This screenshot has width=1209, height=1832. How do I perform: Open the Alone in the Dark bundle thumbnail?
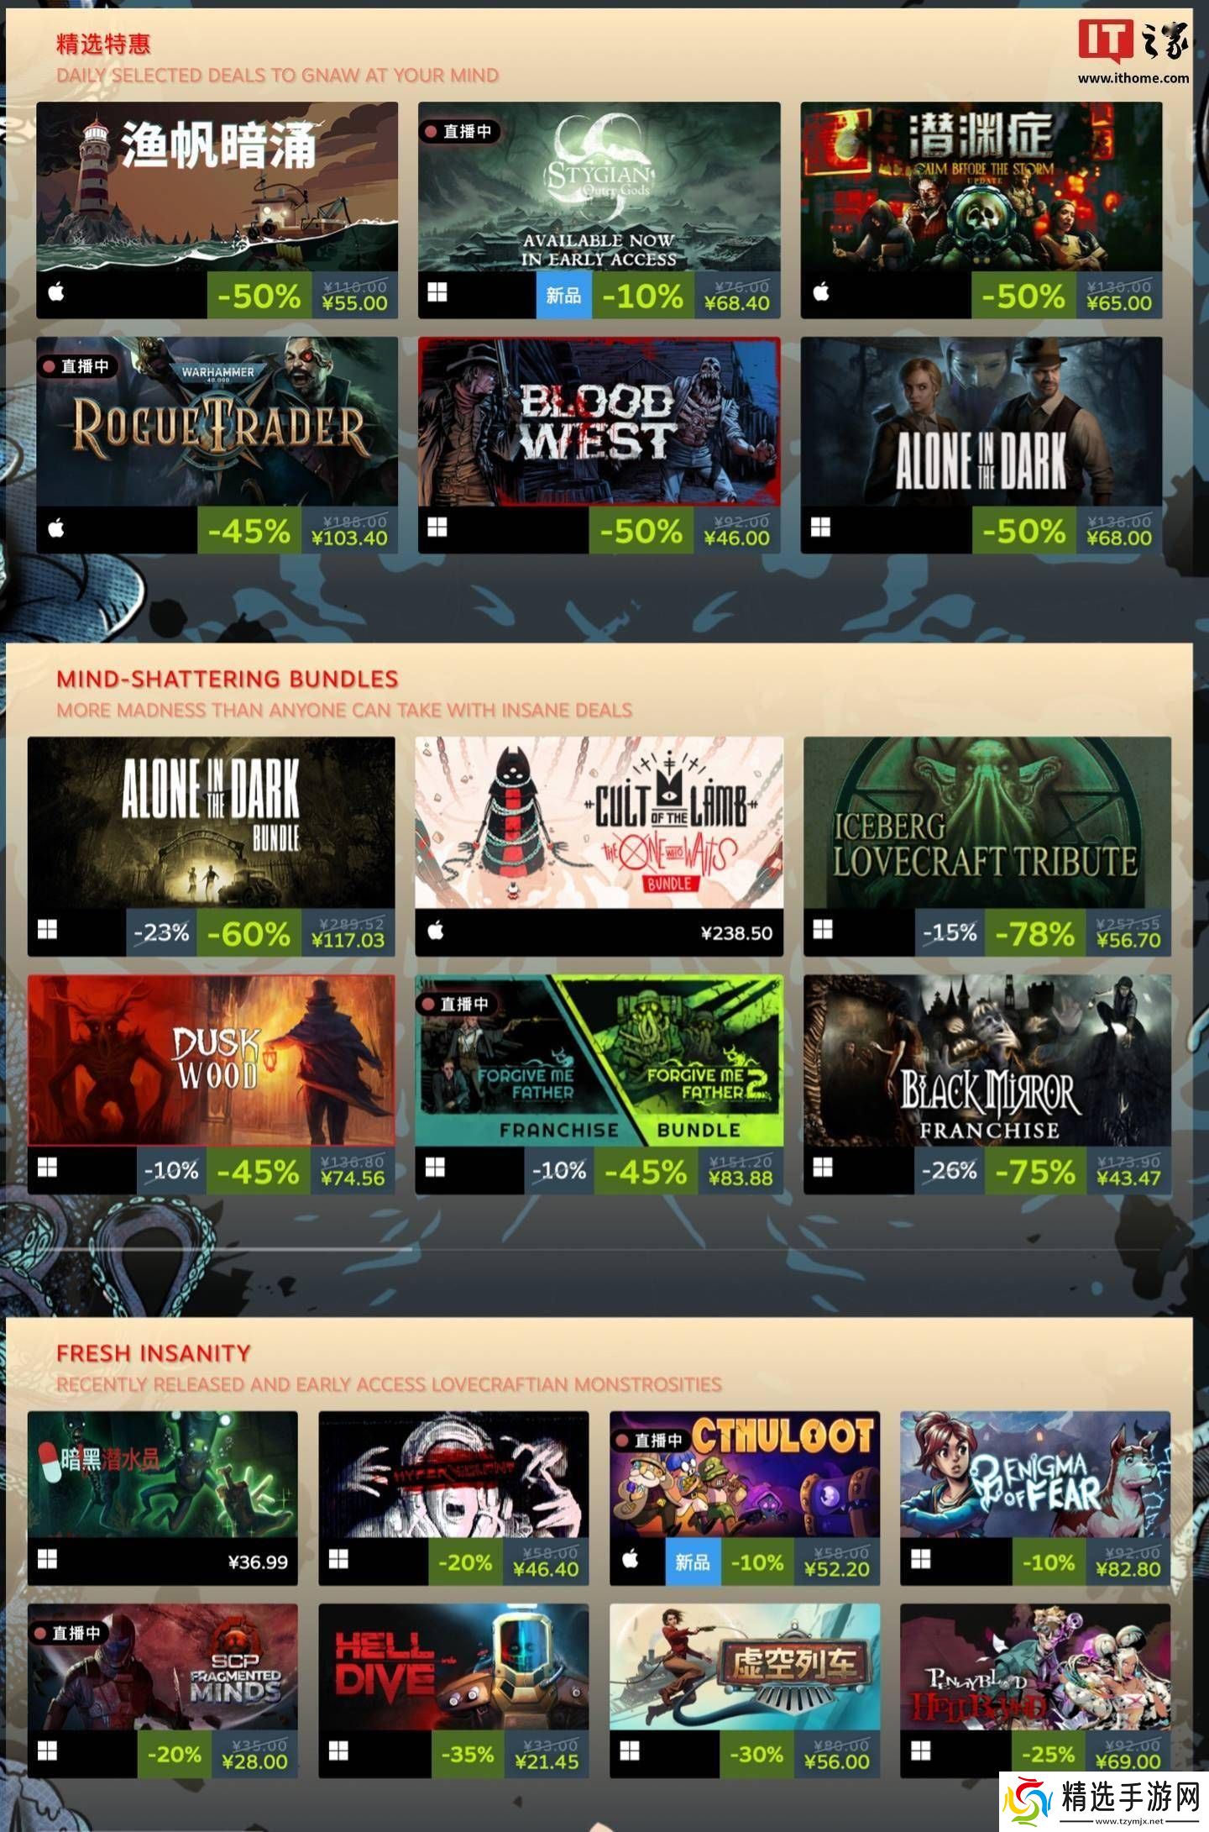pos(212,822)
